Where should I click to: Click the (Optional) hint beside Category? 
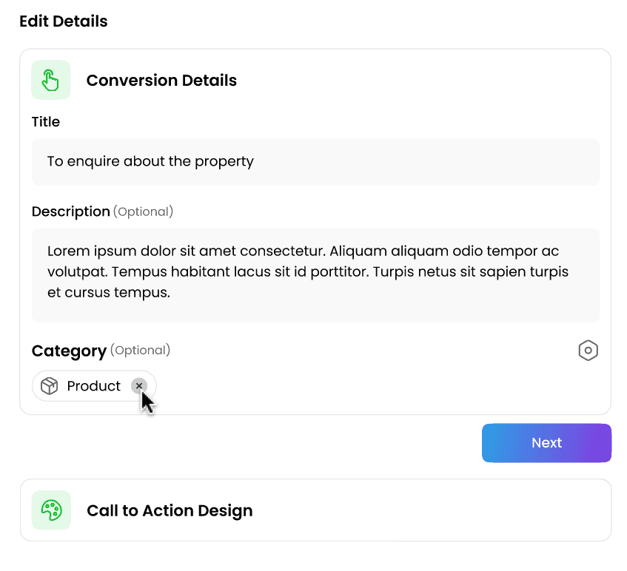pos(140,350)
